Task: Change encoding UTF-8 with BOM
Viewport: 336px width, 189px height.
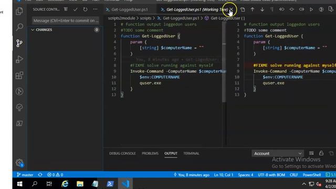Action: coord(271,175)
